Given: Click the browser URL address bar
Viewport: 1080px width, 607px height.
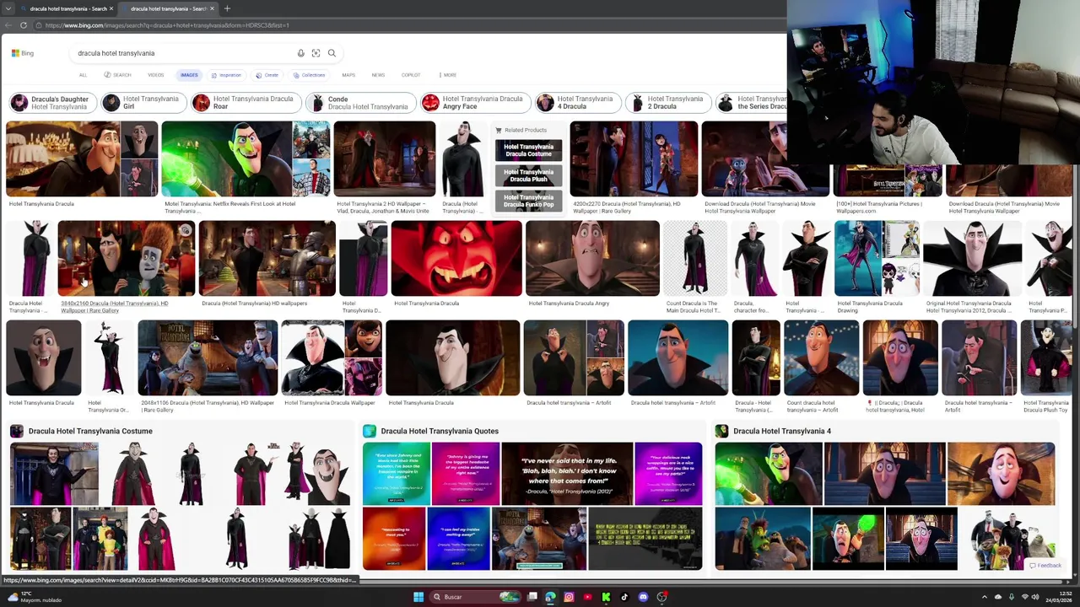Looking at the screenshot, I should [x=405, y=25].
